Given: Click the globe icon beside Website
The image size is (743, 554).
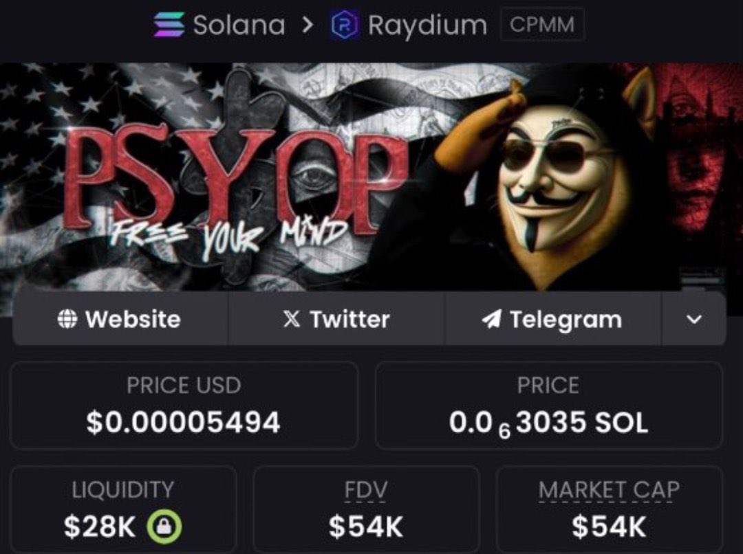Looking at the screenshot, I should point(67,319).
